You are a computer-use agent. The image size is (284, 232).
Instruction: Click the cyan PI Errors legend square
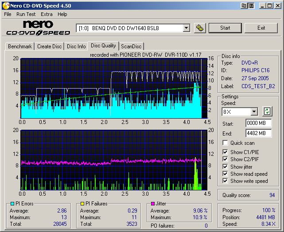click(12, 204)
